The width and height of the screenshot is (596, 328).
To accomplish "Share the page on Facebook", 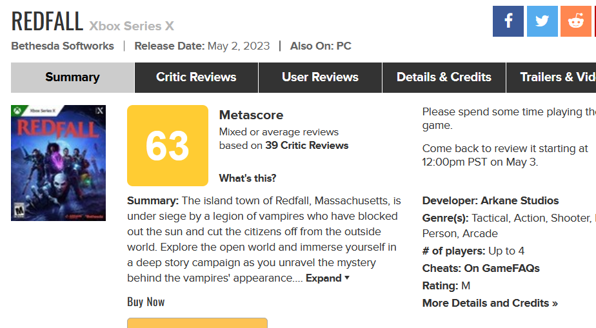I will [508, 21].
